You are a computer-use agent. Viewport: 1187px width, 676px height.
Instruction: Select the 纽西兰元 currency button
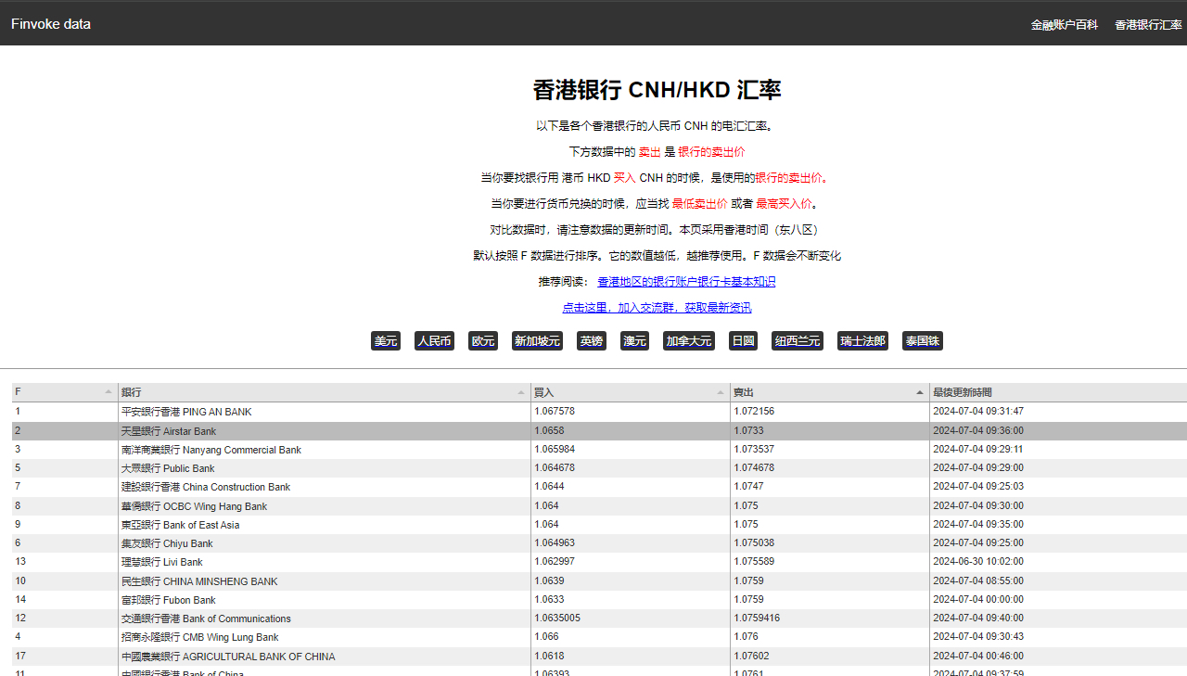pyautogui.click(x=798, y=341)
